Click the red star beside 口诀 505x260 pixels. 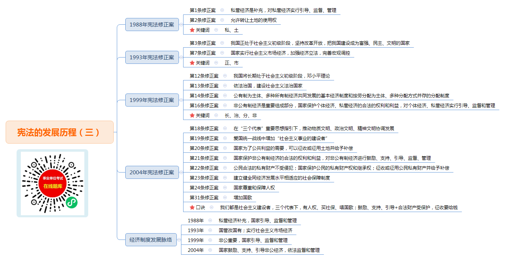click(x=192, y=207)
